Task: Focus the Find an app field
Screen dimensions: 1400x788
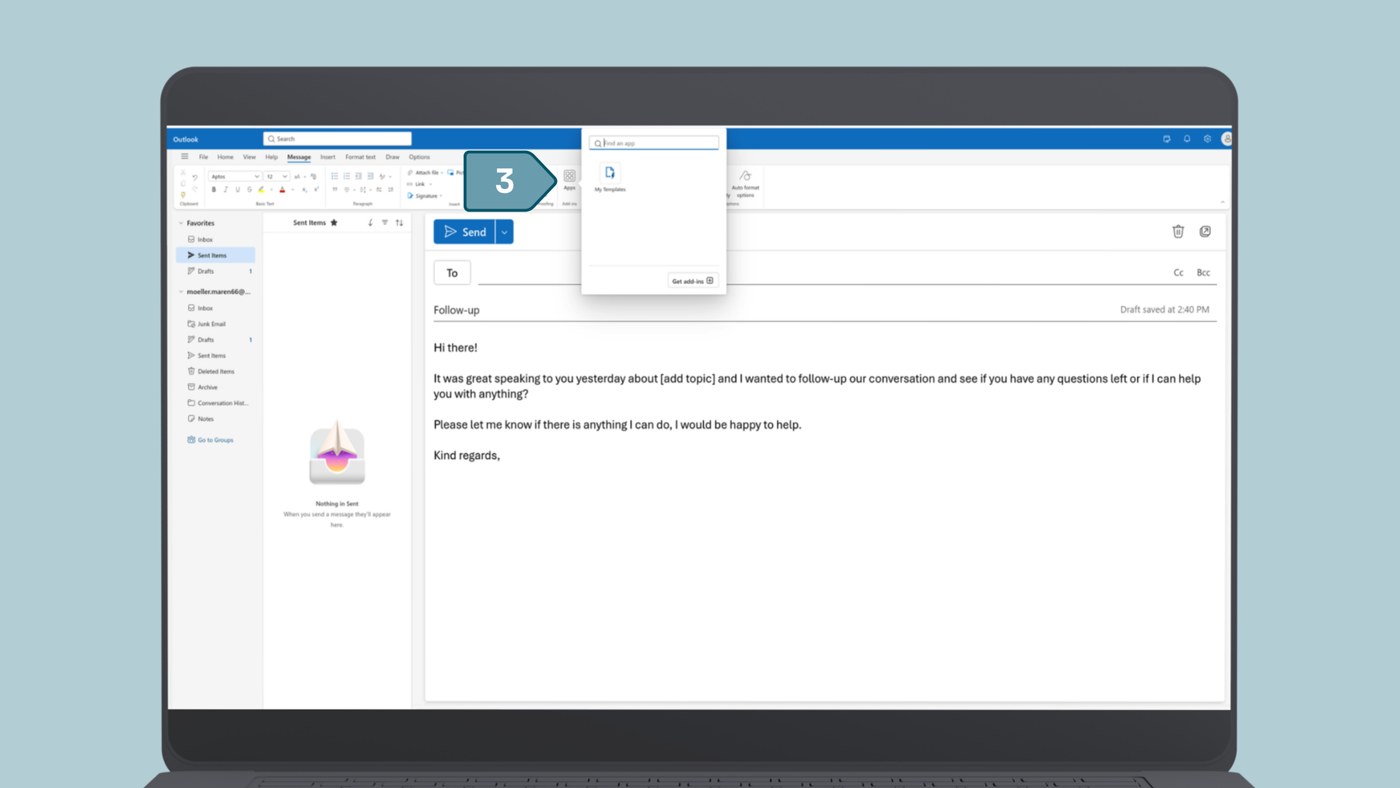Action: coord(654,143)
